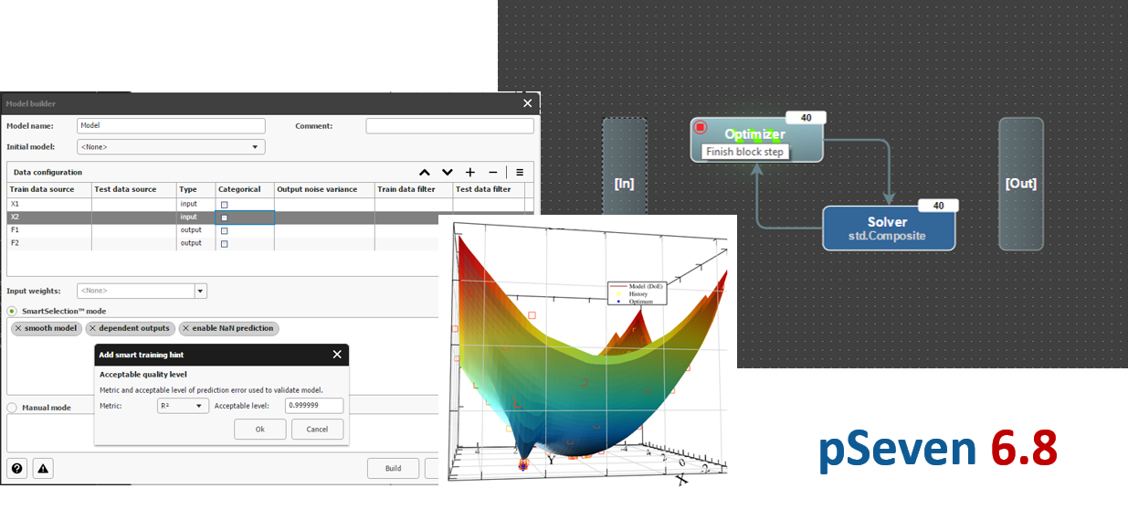The width and height of the screenshot is (1128, 510).
Task: Select Manual mode radio button
Action: pyautogui.click(x=12, y=408)
